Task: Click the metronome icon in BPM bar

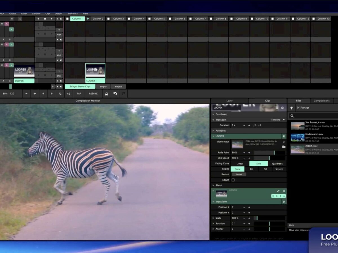Action: [x=106, y=94]
